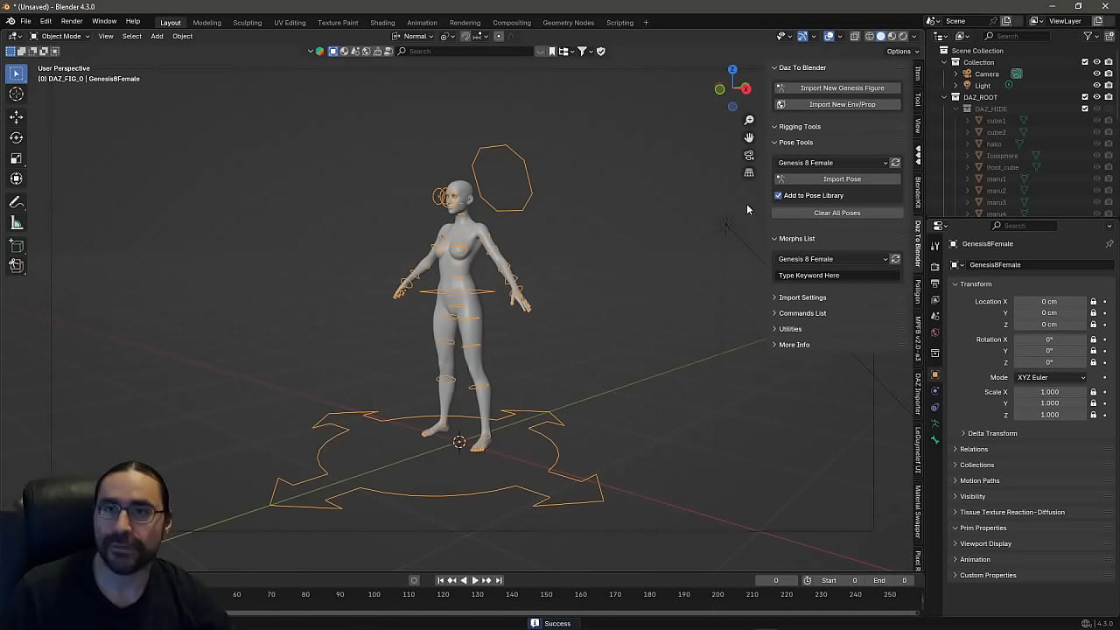Viewport: 1120px width, 630px height.
Task: Uncheck Add to Pose Library checkbox
Action: coord(779,195)
